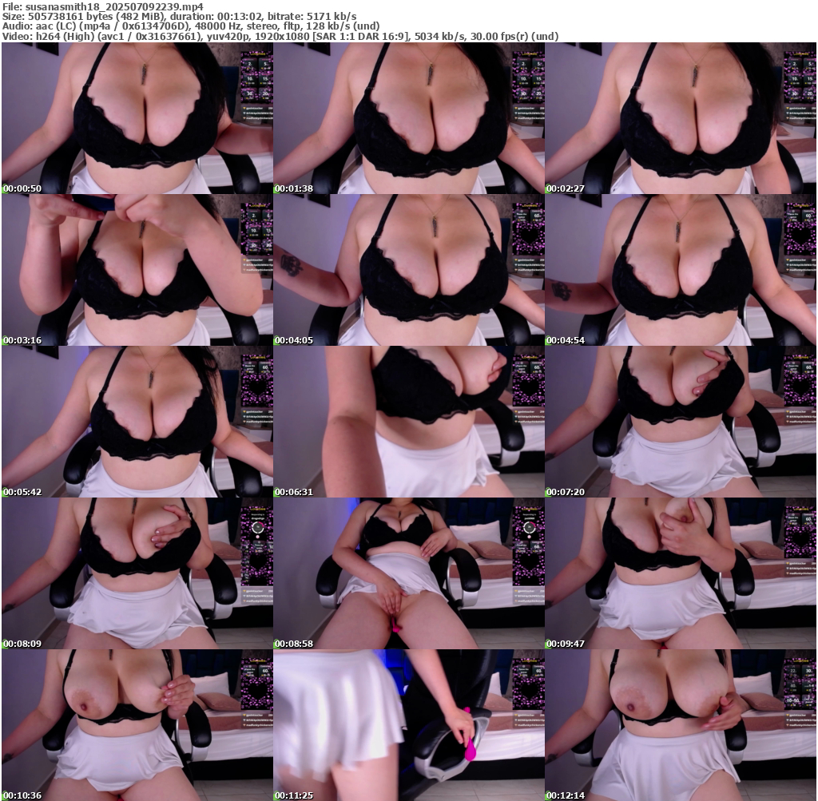This screenshot has height=801, width=818.
Task: Open the frame stamped 00:10:36
Action: pos(137,725)
